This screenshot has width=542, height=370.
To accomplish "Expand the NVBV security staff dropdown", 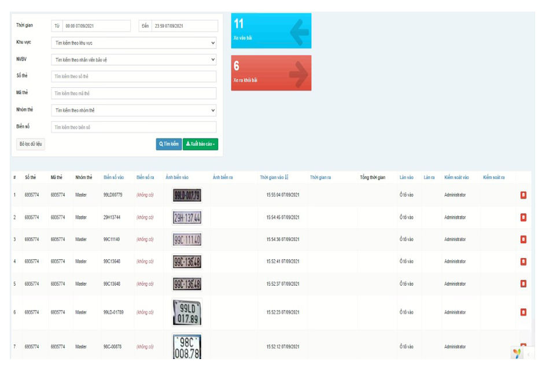I will pos(134,59).
